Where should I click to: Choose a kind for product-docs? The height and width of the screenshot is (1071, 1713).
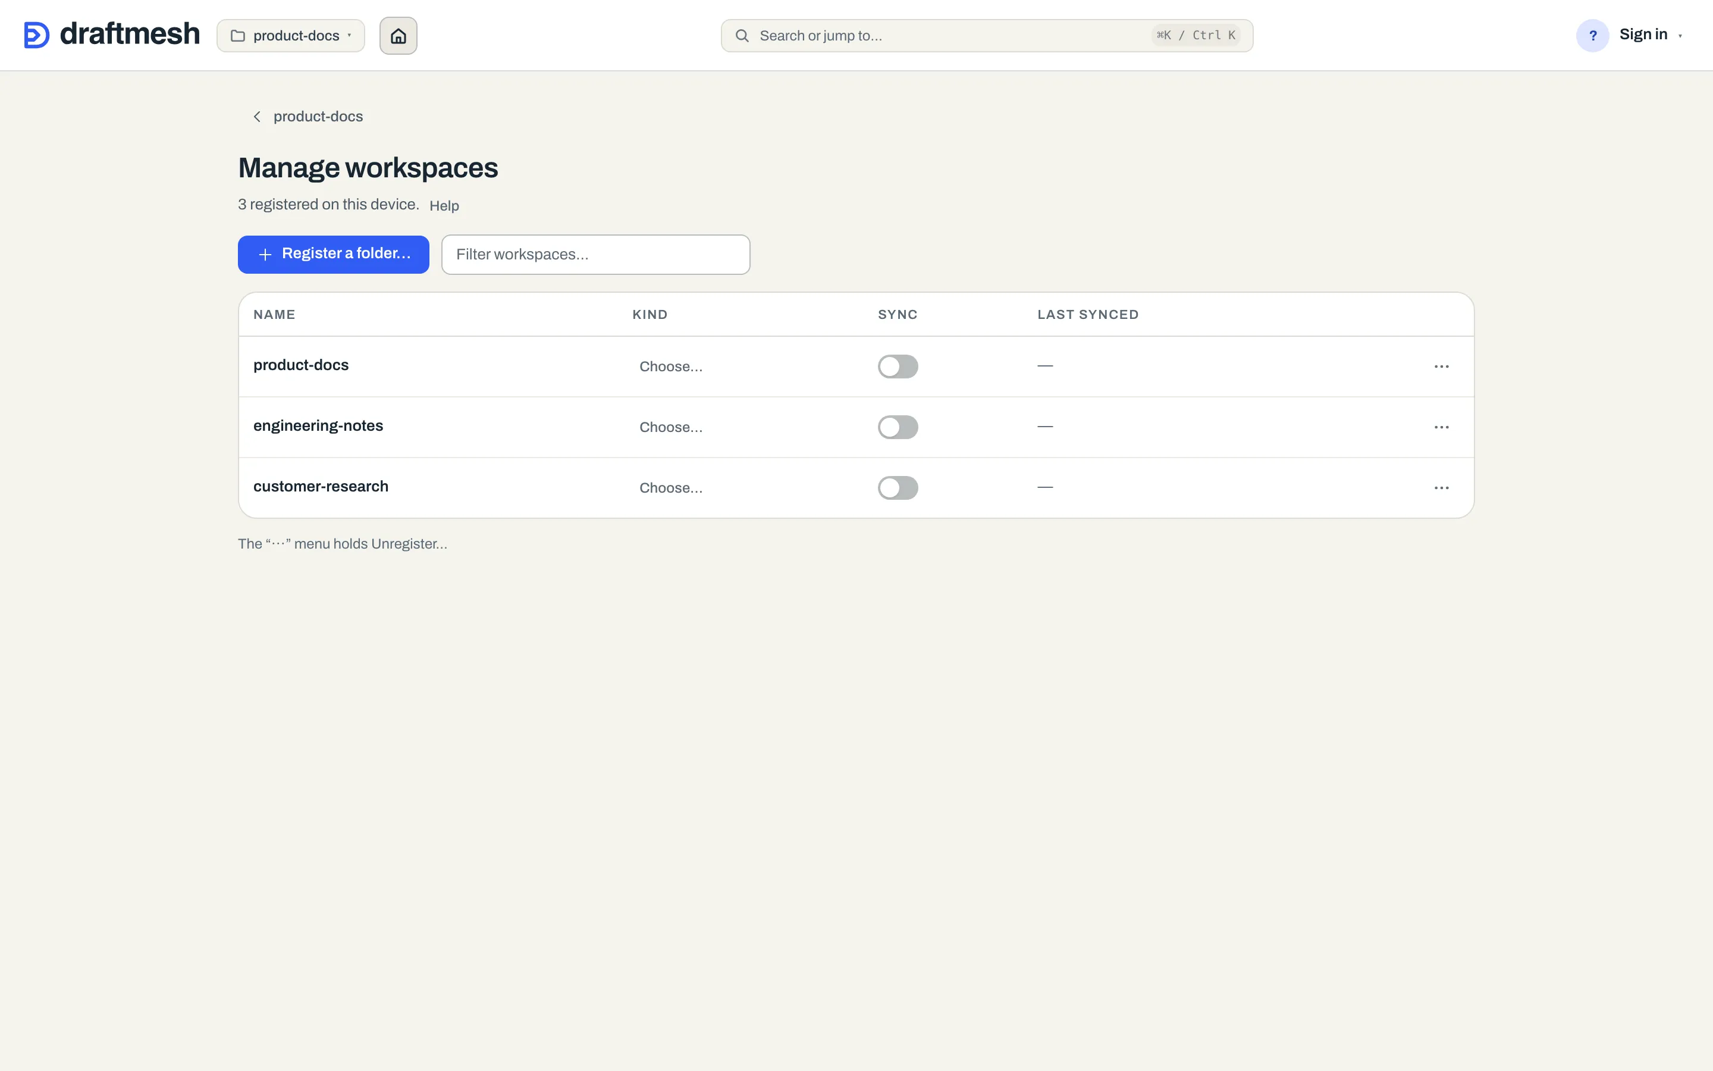(671, 366)
